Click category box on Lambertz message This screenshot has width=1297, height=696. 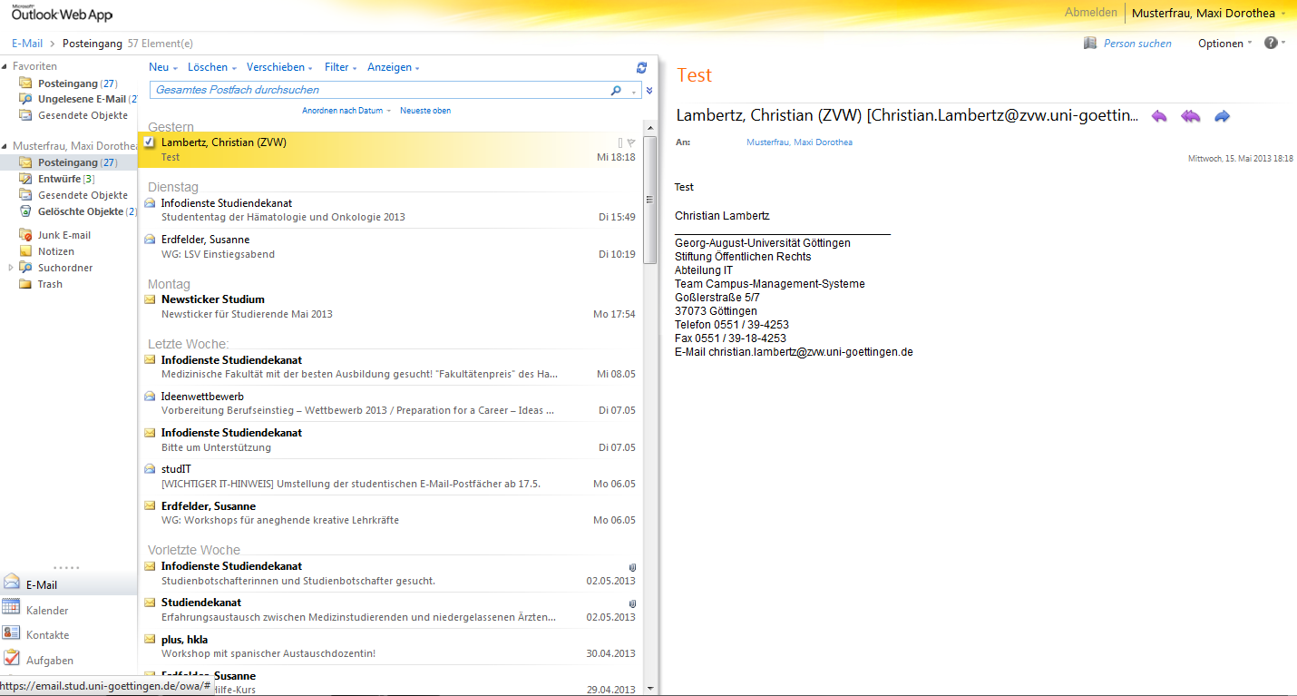(x=620, y=142)
